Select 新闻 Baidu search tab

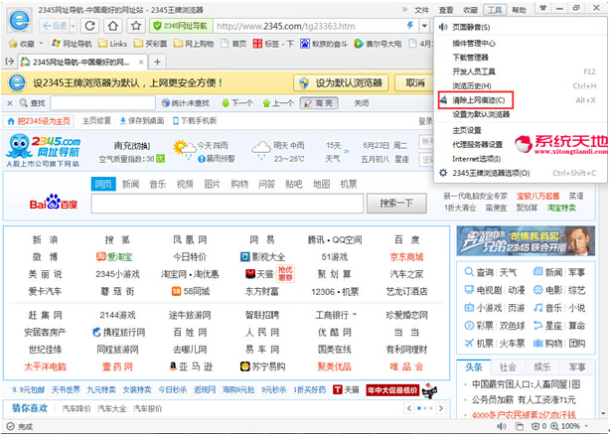click(130, 184)
